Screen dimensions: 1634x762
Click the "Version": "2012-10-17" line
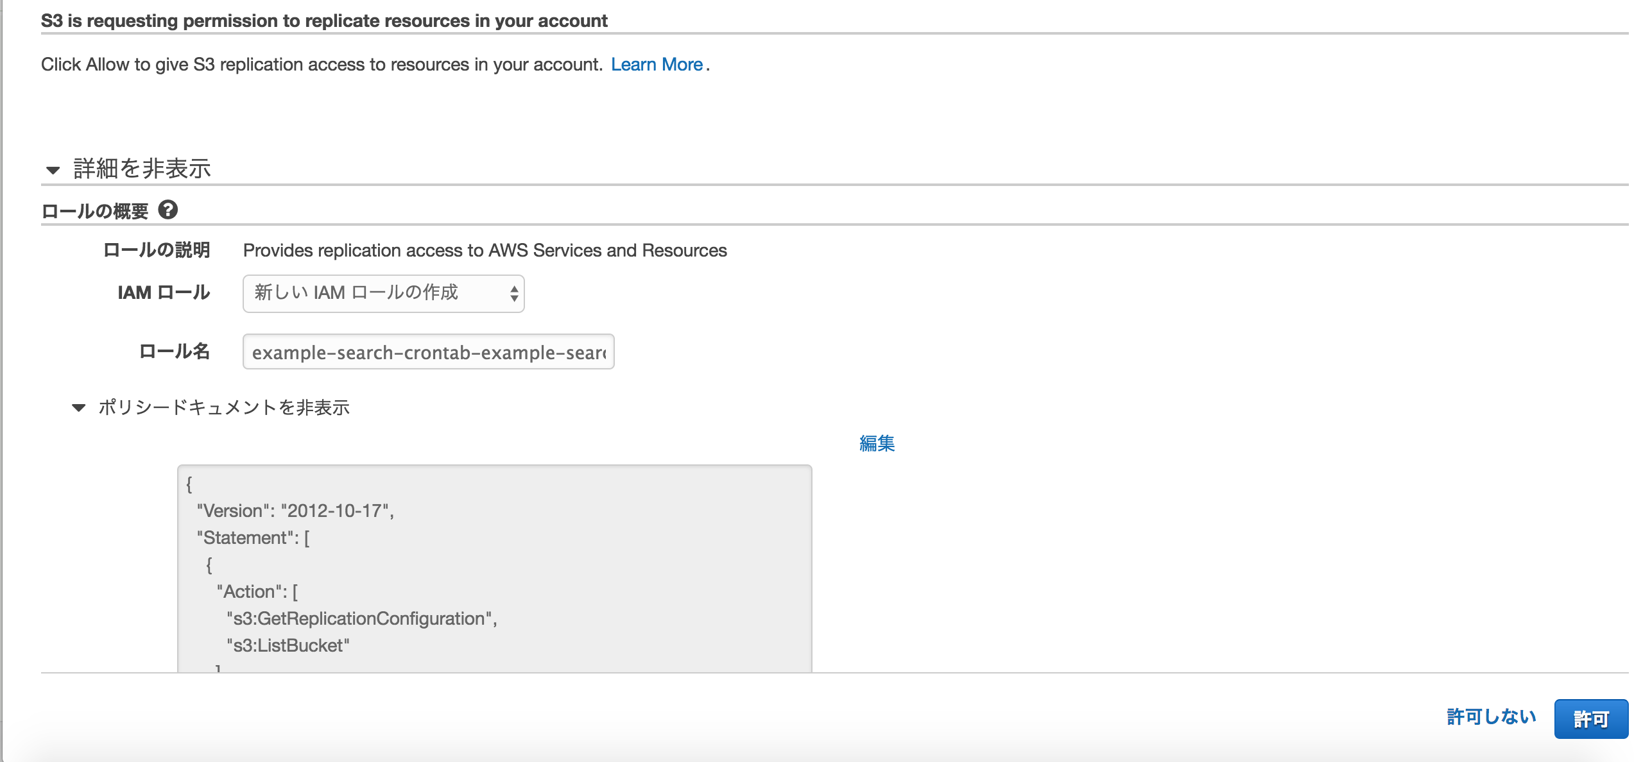click(295, 511)
